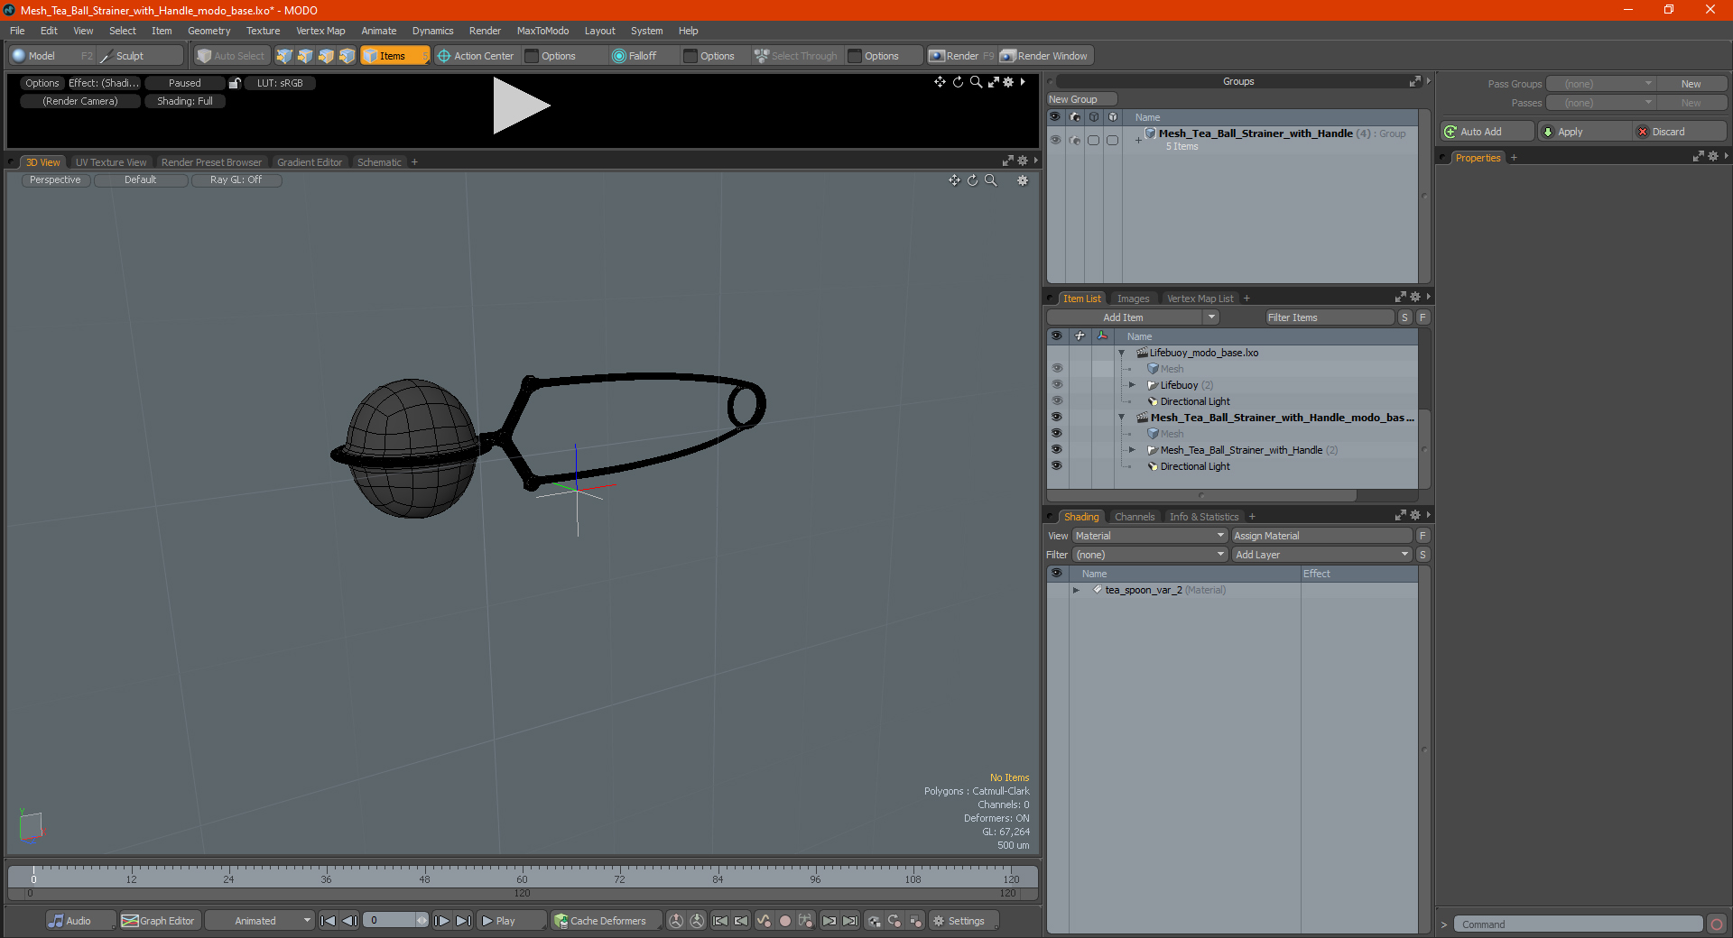The width and height of the screenshot is (1733, 938).
Task: Activate Items selection mode
Action: 395,56
